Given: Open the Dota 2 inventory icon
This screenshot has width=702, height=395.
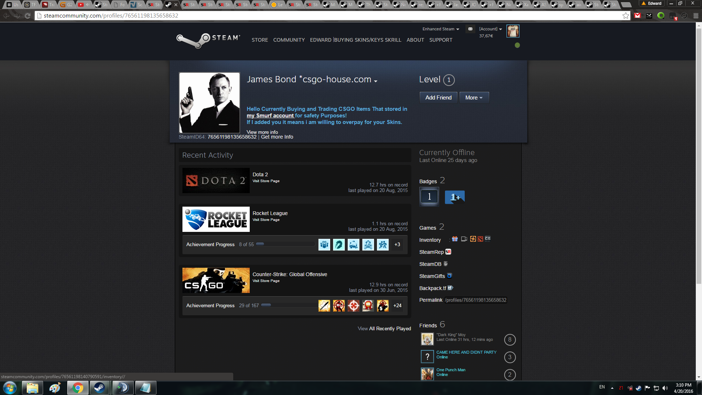Looking at the screenshot, I should point(480,239).
